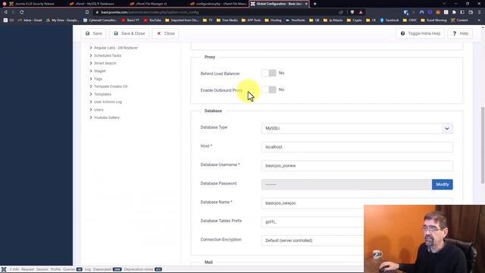Click the share icon in address bar

pyautogui.click(x=341, y=12)
